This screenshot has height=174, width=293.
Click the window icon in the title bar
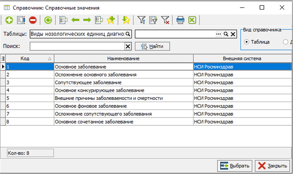coord(7,7)
